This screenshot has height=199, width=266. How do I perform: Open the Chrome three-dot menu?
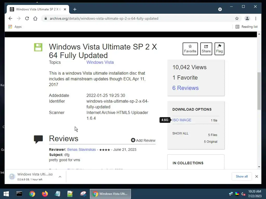(x=256, y=18)
